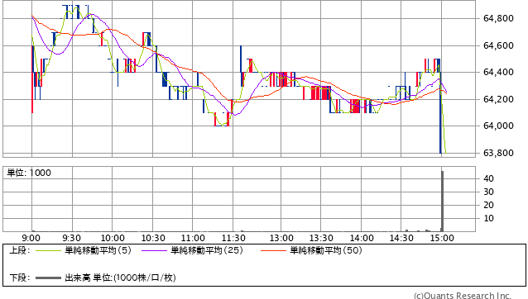This screenshot has height=299, width=528.
Task: Click the gray 出来高 legend bar swatch
Action: point(48,278)
